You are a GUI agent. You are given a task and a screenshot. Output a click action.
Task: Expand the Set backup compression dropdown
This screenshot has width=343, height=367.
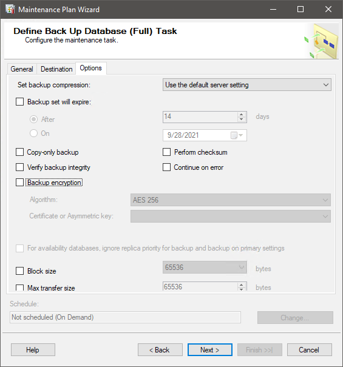[247, 85]
